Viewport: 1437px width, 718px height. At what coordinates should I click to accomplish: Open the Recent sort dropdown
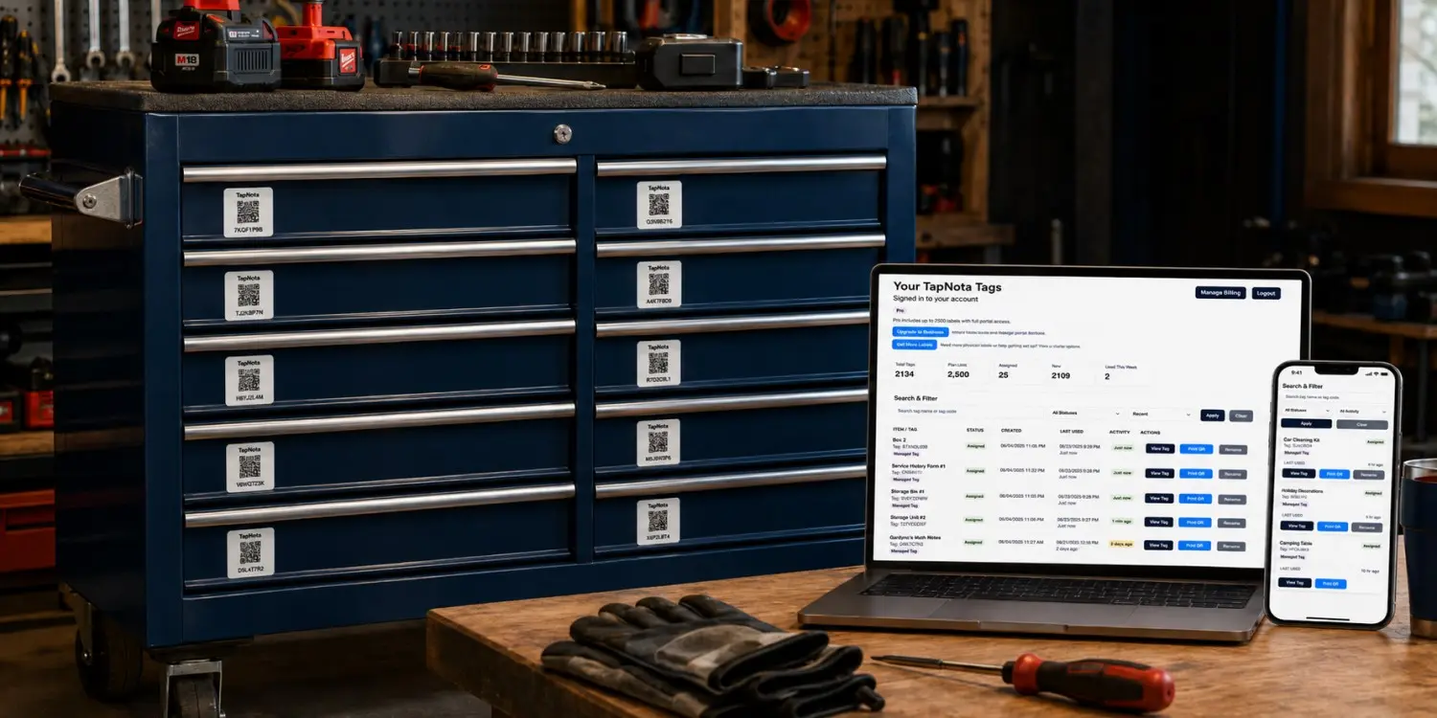(1161, 415)
